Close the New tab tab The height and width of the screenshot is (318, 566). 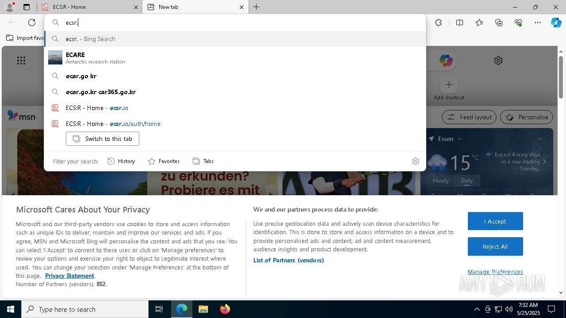tap(242, 7)
